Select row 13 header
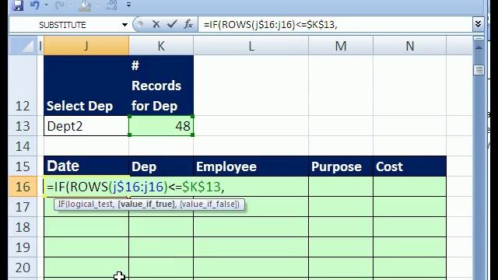This screenshot has width=498, height=280. point(23,126)
